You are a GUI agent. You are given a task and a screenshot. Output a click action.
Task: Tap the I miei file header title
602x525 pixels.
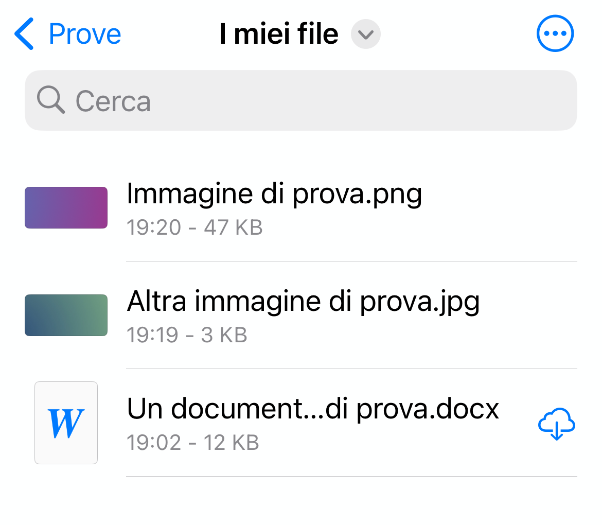(x=278, y=33)
